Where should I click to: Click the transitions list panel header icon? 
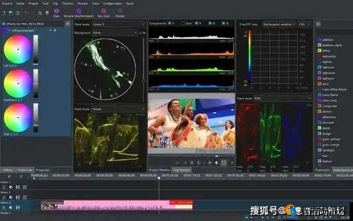[318, 24]
